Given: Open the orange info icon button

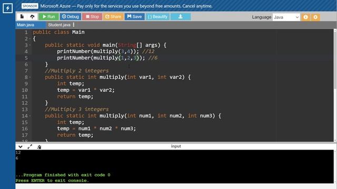Looking at the screenshot, I should pyautogui.click(x=305, y=17).
